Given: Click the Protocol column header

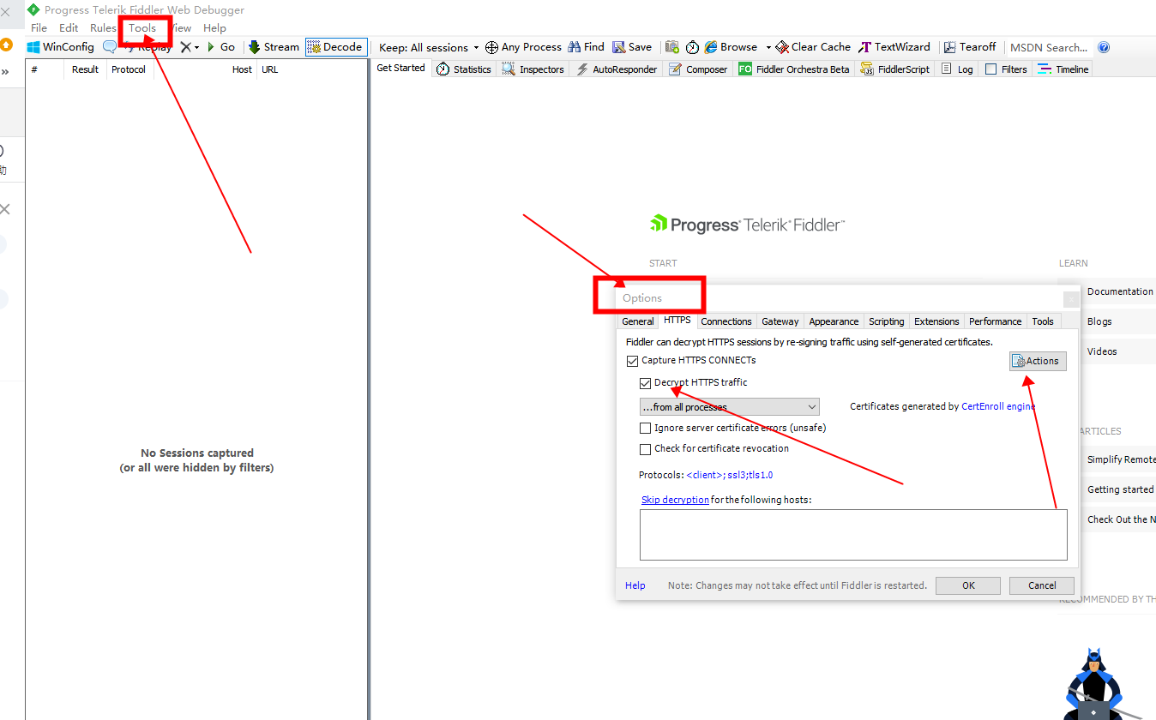Looking at the screenshot, I should 129,69.
